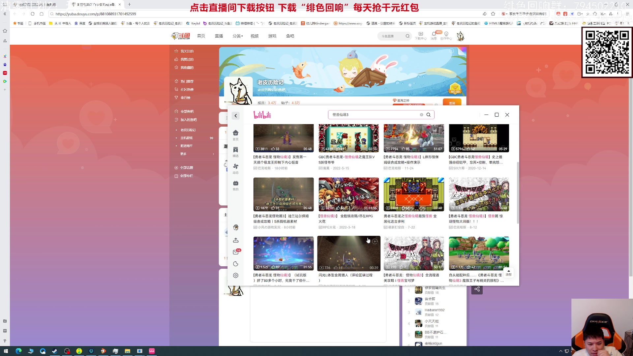Open Douyu 游戏 nav item

[272, 36]
